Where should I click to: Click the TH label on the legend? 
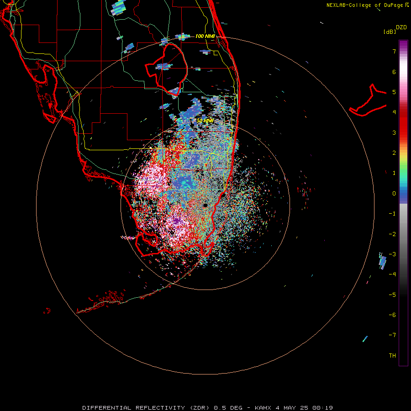[x=392, y=356]
